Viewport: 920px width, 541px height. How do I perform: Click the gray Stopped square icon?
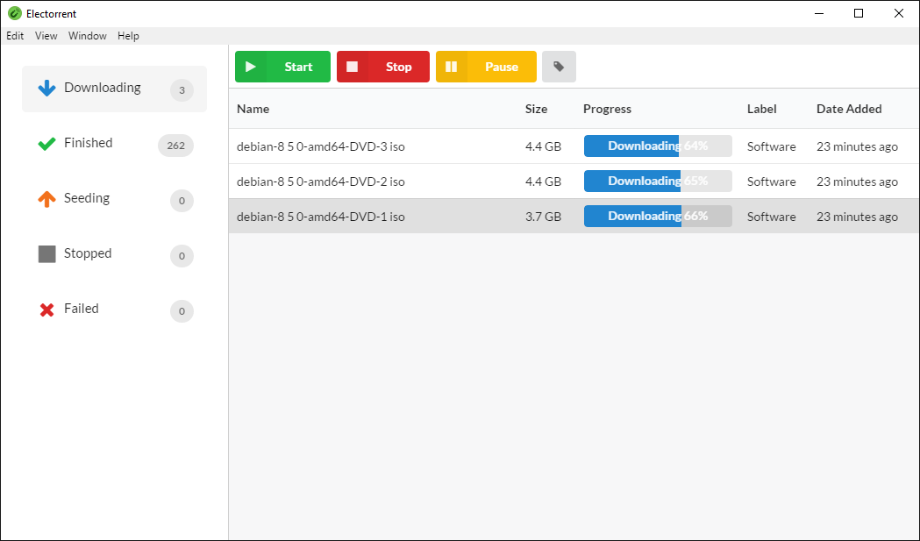pos(47,254)
